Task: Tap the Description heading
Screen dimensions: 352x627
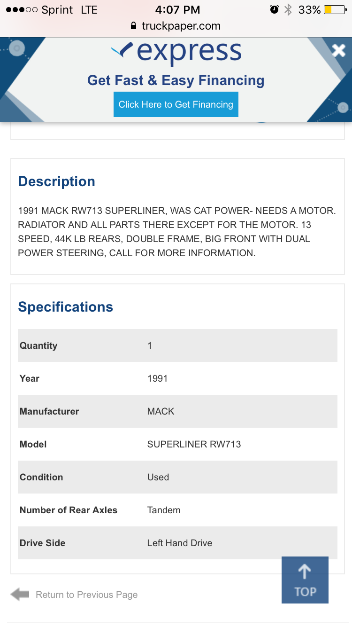Action: click(56, 181)
